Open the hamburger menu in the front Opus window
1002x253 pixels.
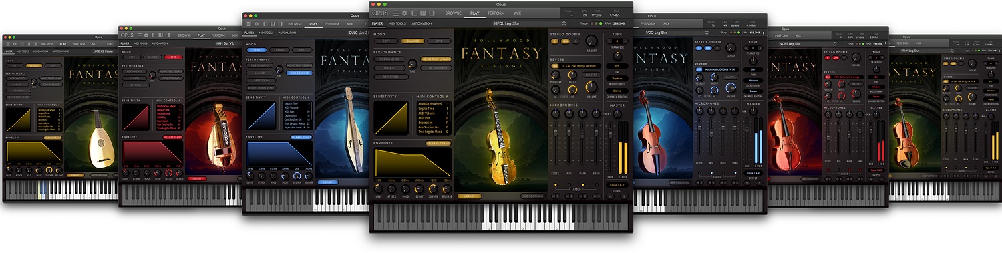click(x=396, y=13)
